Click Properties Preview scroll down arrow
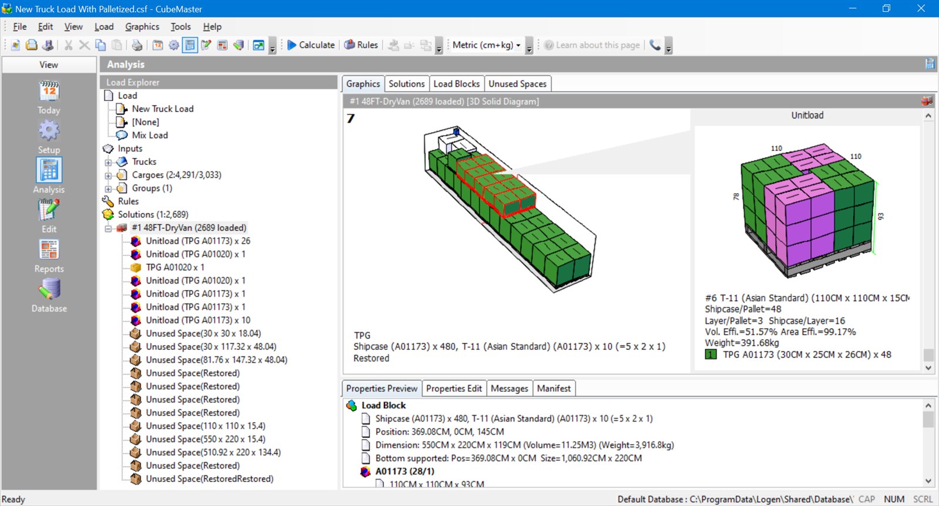 [x=928, y=481]
